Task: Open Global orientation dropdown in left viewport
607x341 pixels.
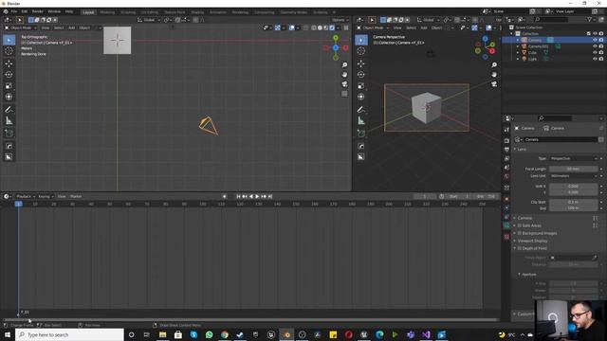Action: [x=149, y=20]
